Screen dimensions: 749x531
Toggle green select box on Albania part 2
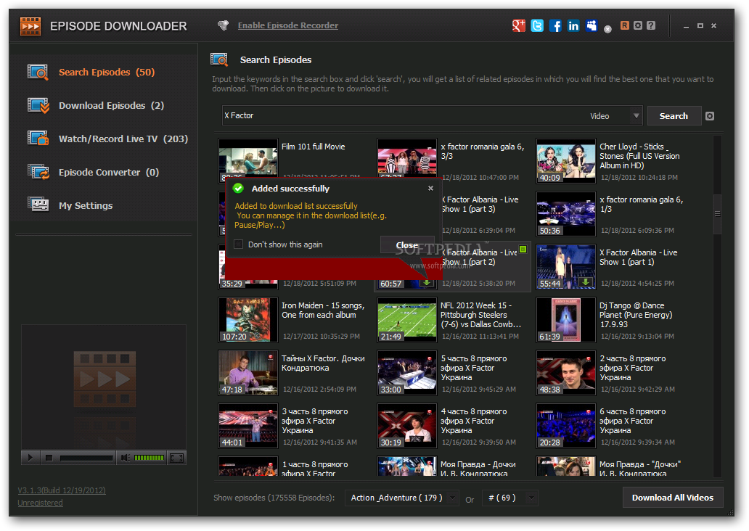tap(523, 250)
